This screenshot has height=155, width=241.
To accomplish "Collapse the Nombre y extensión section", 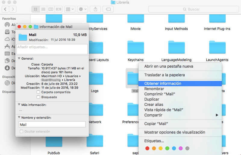I will [19, 117].
